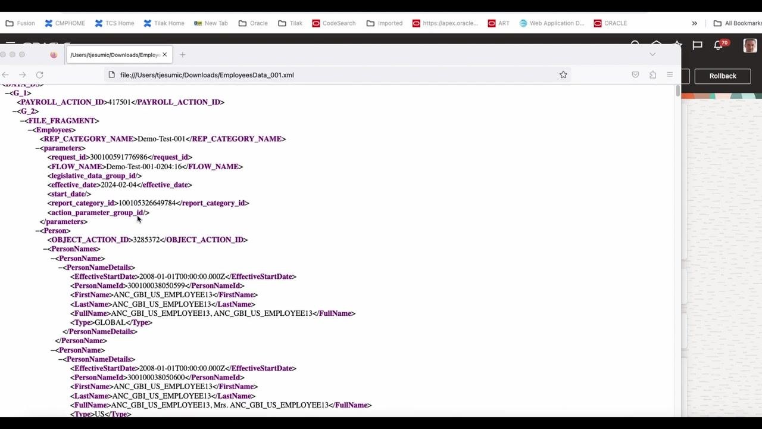The width and height of the screenshot is (762, 429).
Task: Open the Firefox hamburger menu
Action: pyautogui.click(x=670, y=74)
